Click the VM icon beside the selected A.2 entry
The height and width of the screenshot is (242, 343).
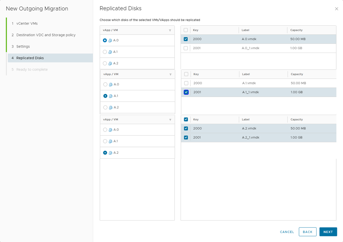pos(111,153)
